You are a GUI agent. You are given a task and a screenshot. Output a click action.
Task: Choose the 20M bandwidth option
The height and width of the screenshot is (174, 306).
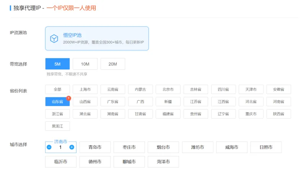pyautogui.click(x=112, y=64)
